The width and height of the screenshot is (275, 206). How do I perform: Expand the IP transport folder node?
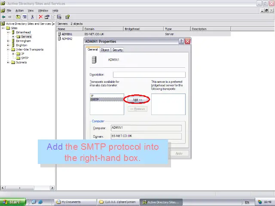coord(13,54)
